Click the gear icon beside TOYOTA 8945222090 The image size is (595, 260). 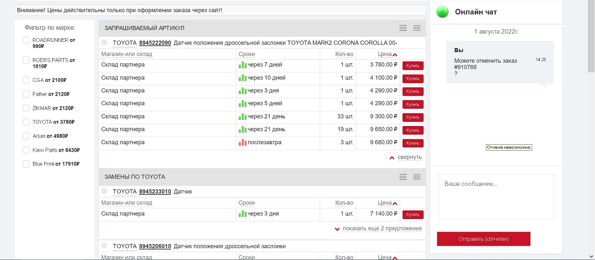pos(104,42)
